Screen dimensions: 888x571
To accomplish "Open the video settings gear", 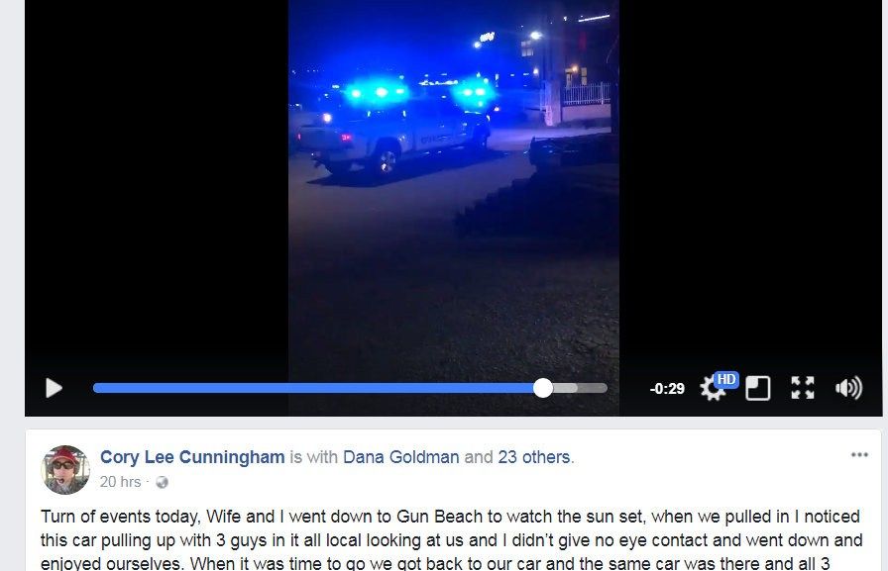I will 711,390.
